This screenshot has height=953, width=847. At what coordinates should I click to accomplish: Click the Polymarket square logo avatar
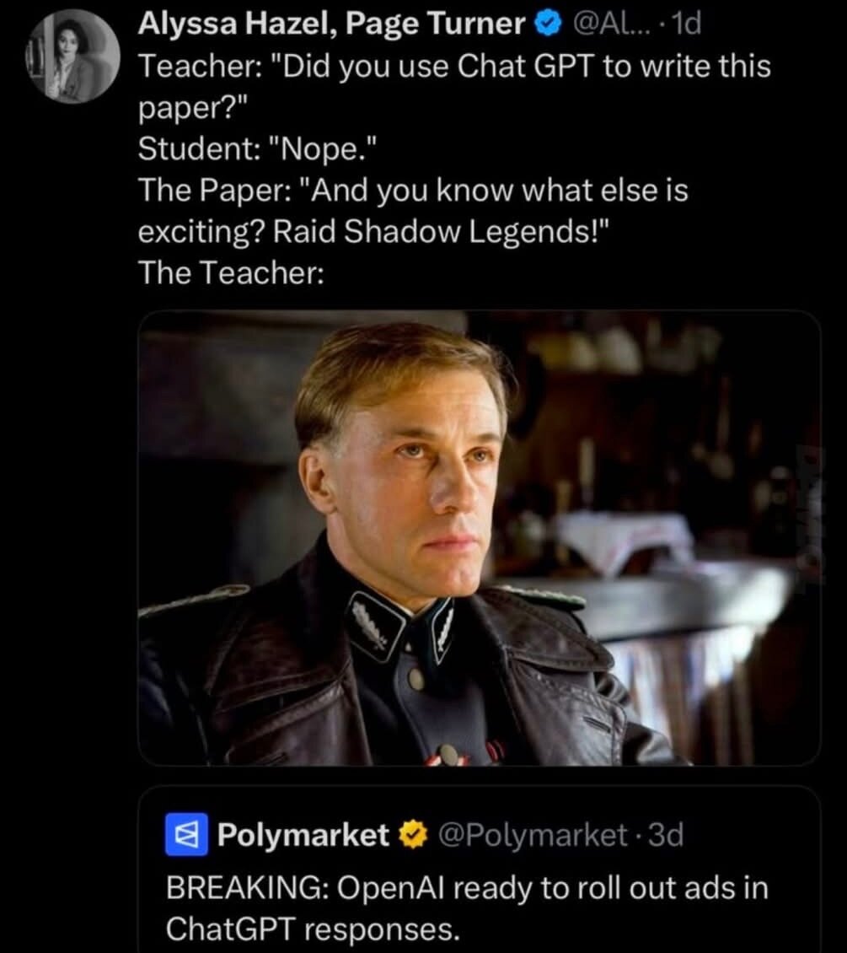pos(185,836)
